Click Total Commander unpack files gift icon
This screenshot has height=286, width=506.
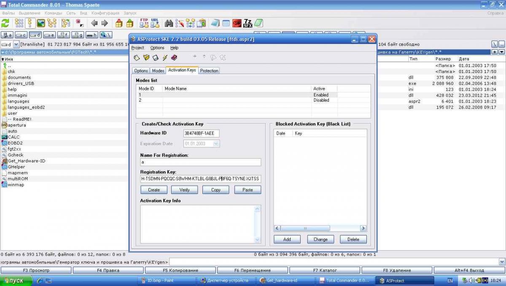click(129, 23)
